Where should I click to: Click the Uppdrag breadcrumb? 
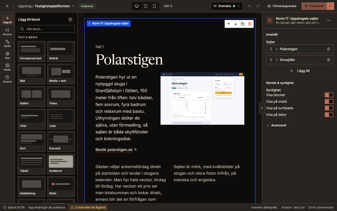coord(25,6)
